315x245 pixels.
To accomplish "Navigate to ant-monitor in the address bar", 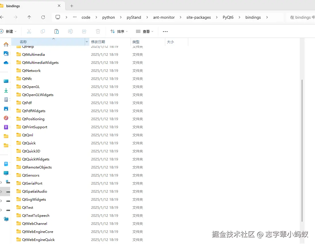I will tap(164, 18).
